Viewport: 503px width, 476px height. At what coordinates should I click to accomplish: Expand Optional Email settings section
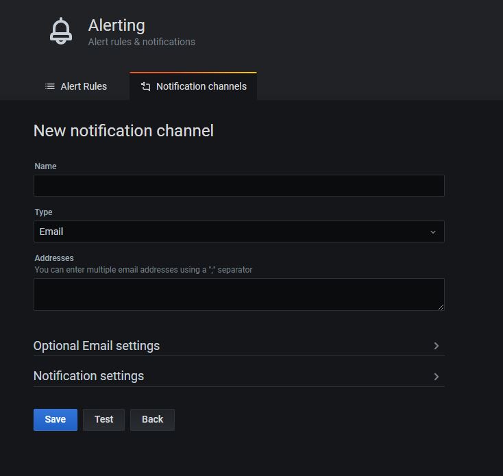tap(239, 346)
